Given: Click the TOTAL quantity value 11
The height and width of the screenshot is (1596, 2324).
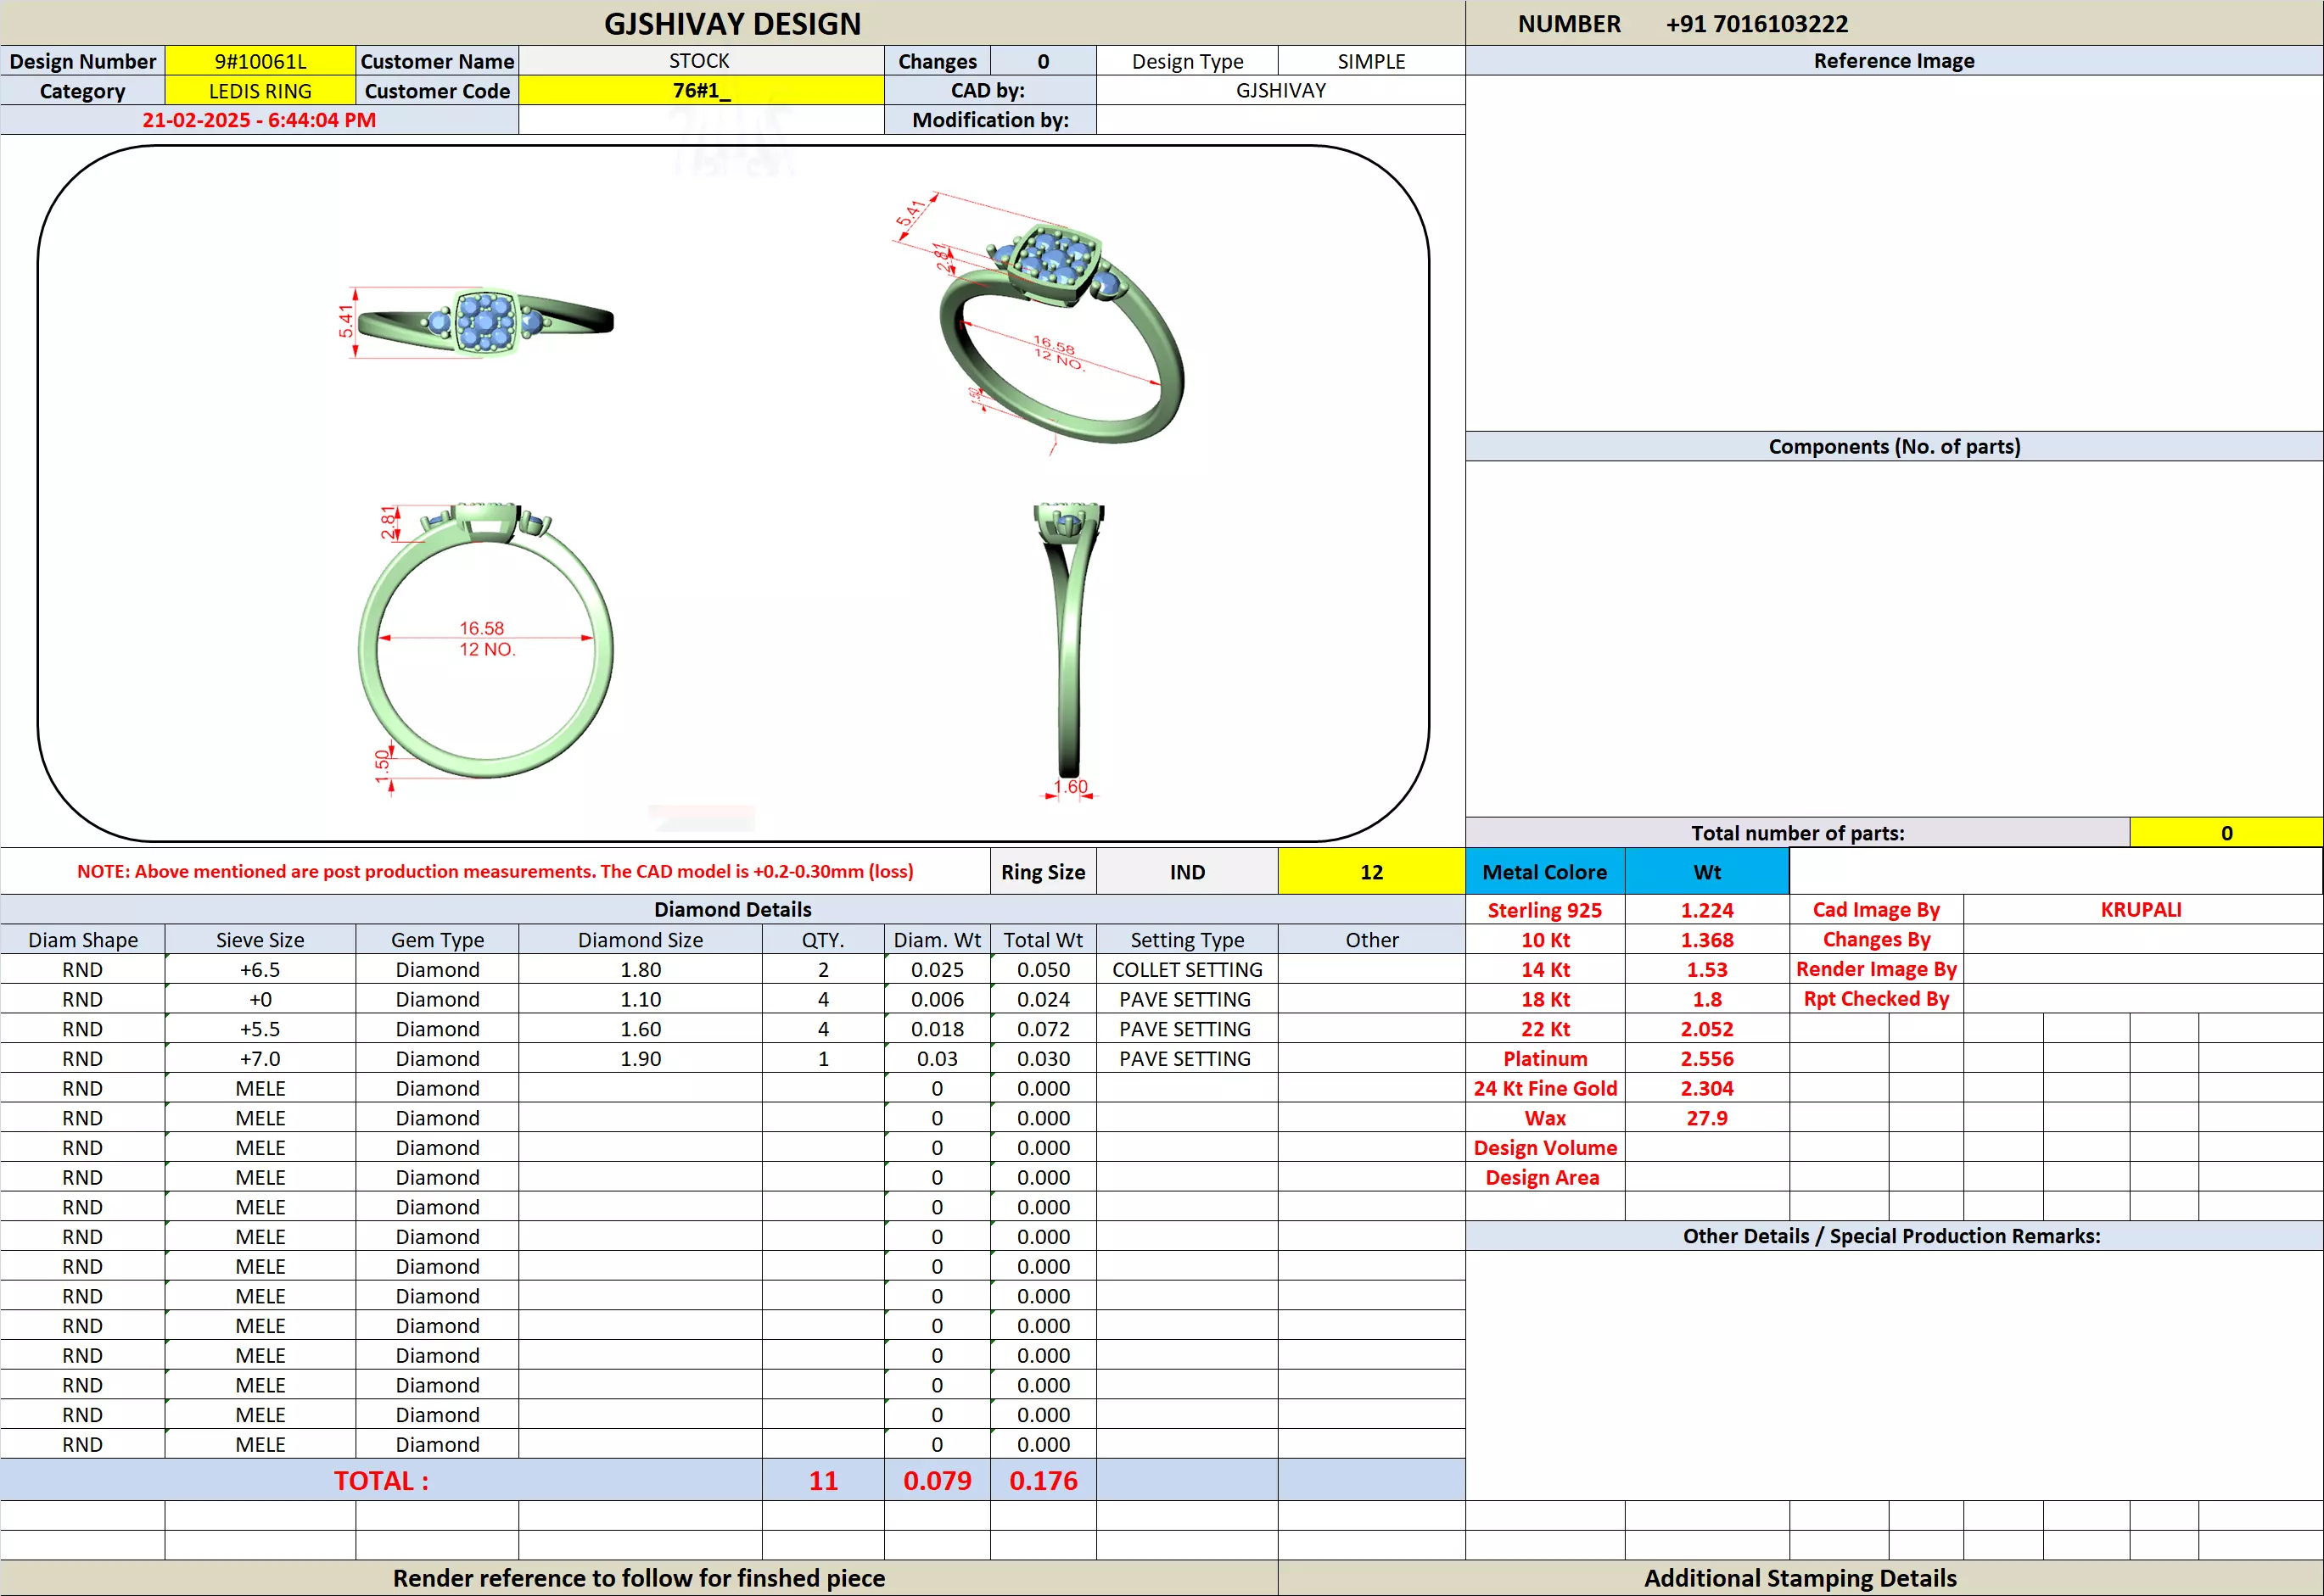Looking at the screenshot, I should [x=822, y=1480].
